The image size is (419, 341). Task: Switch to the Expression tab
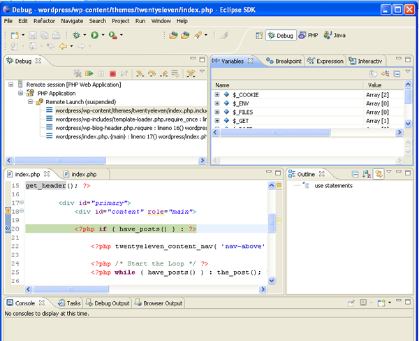point(325,61)
